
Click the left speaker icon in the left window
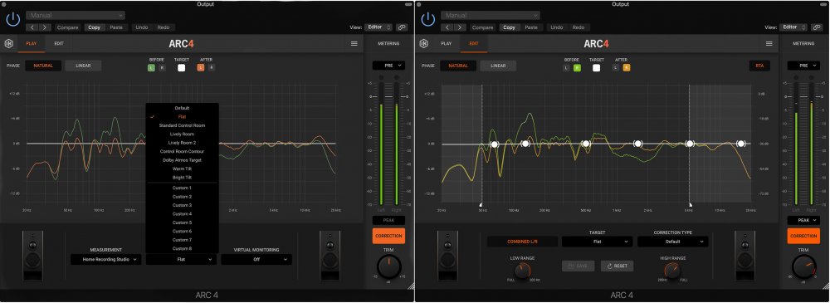(33, 256)
